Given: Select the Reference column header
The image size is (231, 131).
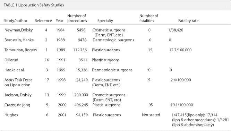Looking at the screenshot, I should click(x=43, y=21).
